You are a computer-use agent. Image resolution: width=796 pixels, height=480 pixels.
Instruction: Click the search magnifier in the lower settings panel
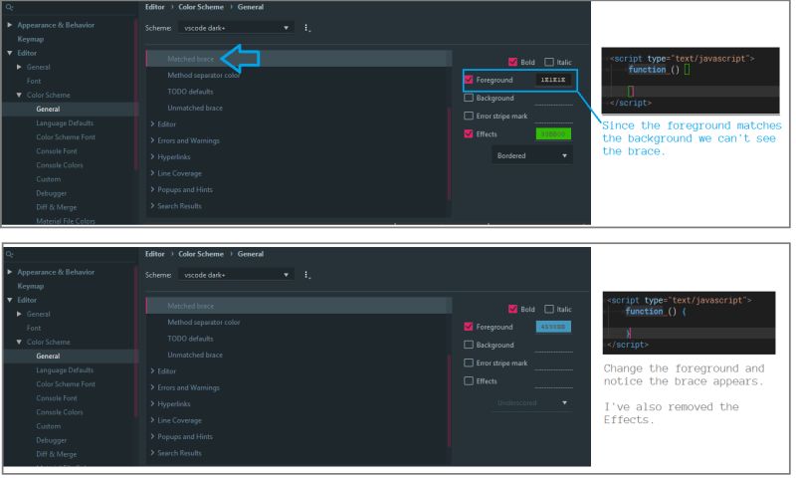[x=10, y=255]
